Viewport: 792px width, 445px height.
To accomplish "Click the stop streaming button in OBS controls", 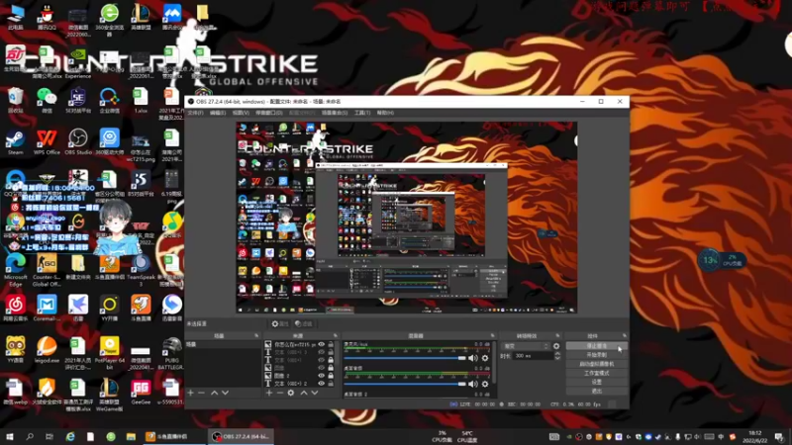I will pos(597,346).
